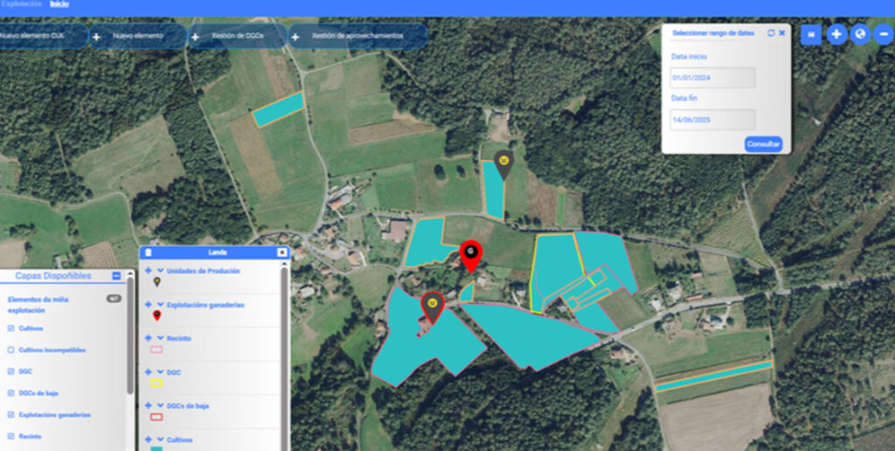Click the yellow DGC legend swatch
Viewport: 895px width, 451px height.
tap(156, 384)
